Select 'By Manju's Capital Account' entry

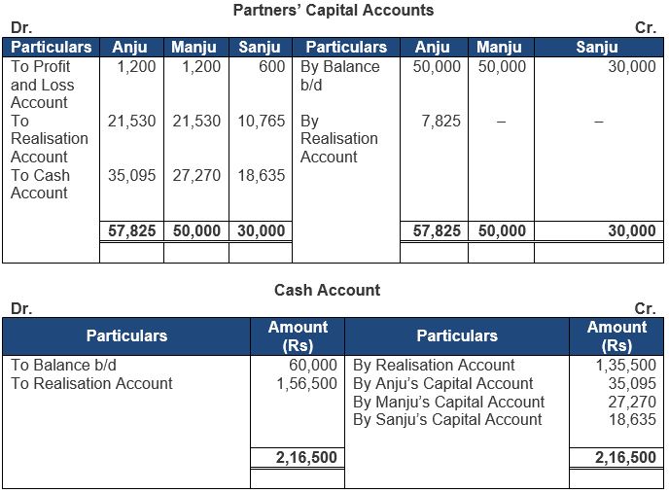[448, 402]
